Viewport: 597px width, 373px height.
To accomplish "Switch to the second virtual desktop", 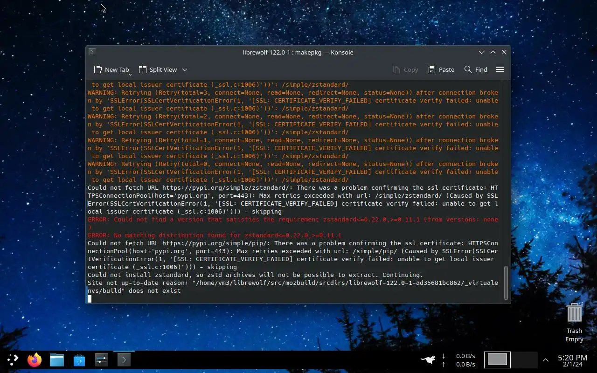I will tap(524, 359).
